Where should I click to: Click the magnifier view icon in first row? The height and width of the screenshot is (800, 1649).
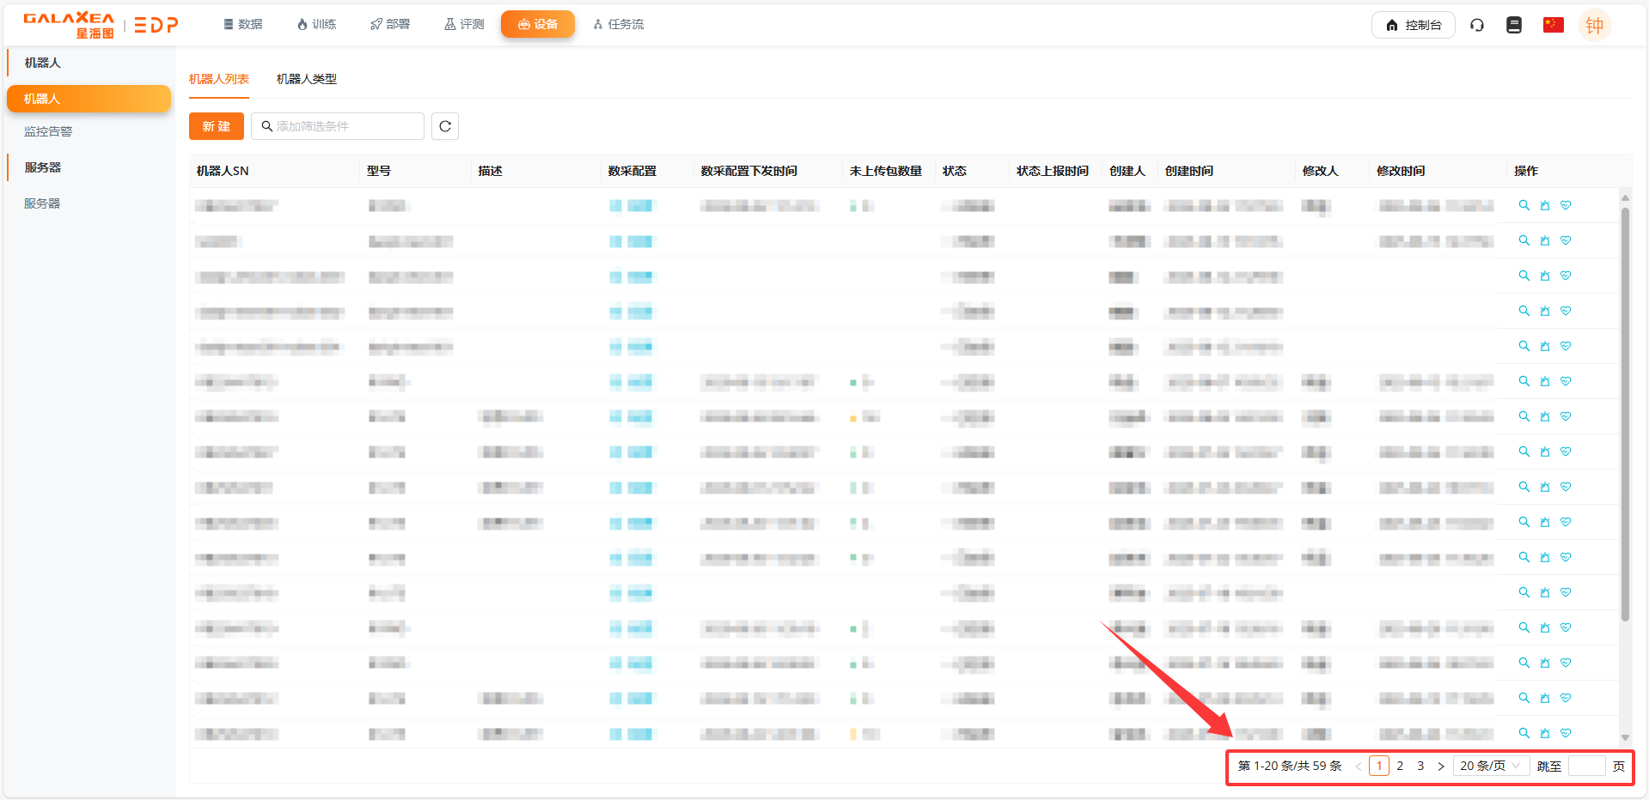[x=1524, y=205]
